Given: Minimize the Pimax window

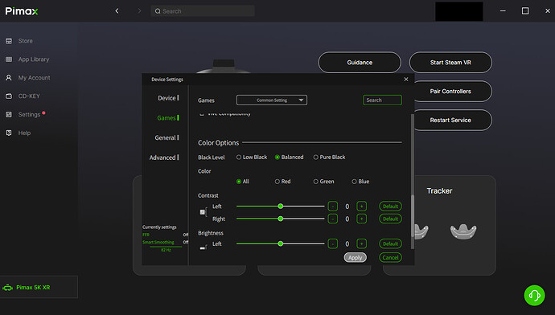Looking at the screenshot, I should [x=503, y=11].
